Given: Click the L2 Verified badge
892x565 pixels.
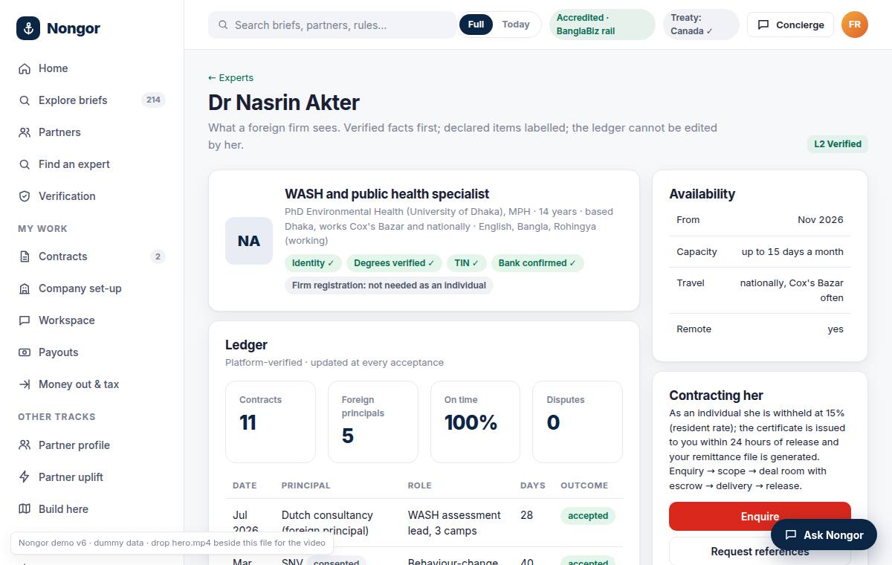Looking at the screenshot, I should pyautogui.click(x=838, y=144).
